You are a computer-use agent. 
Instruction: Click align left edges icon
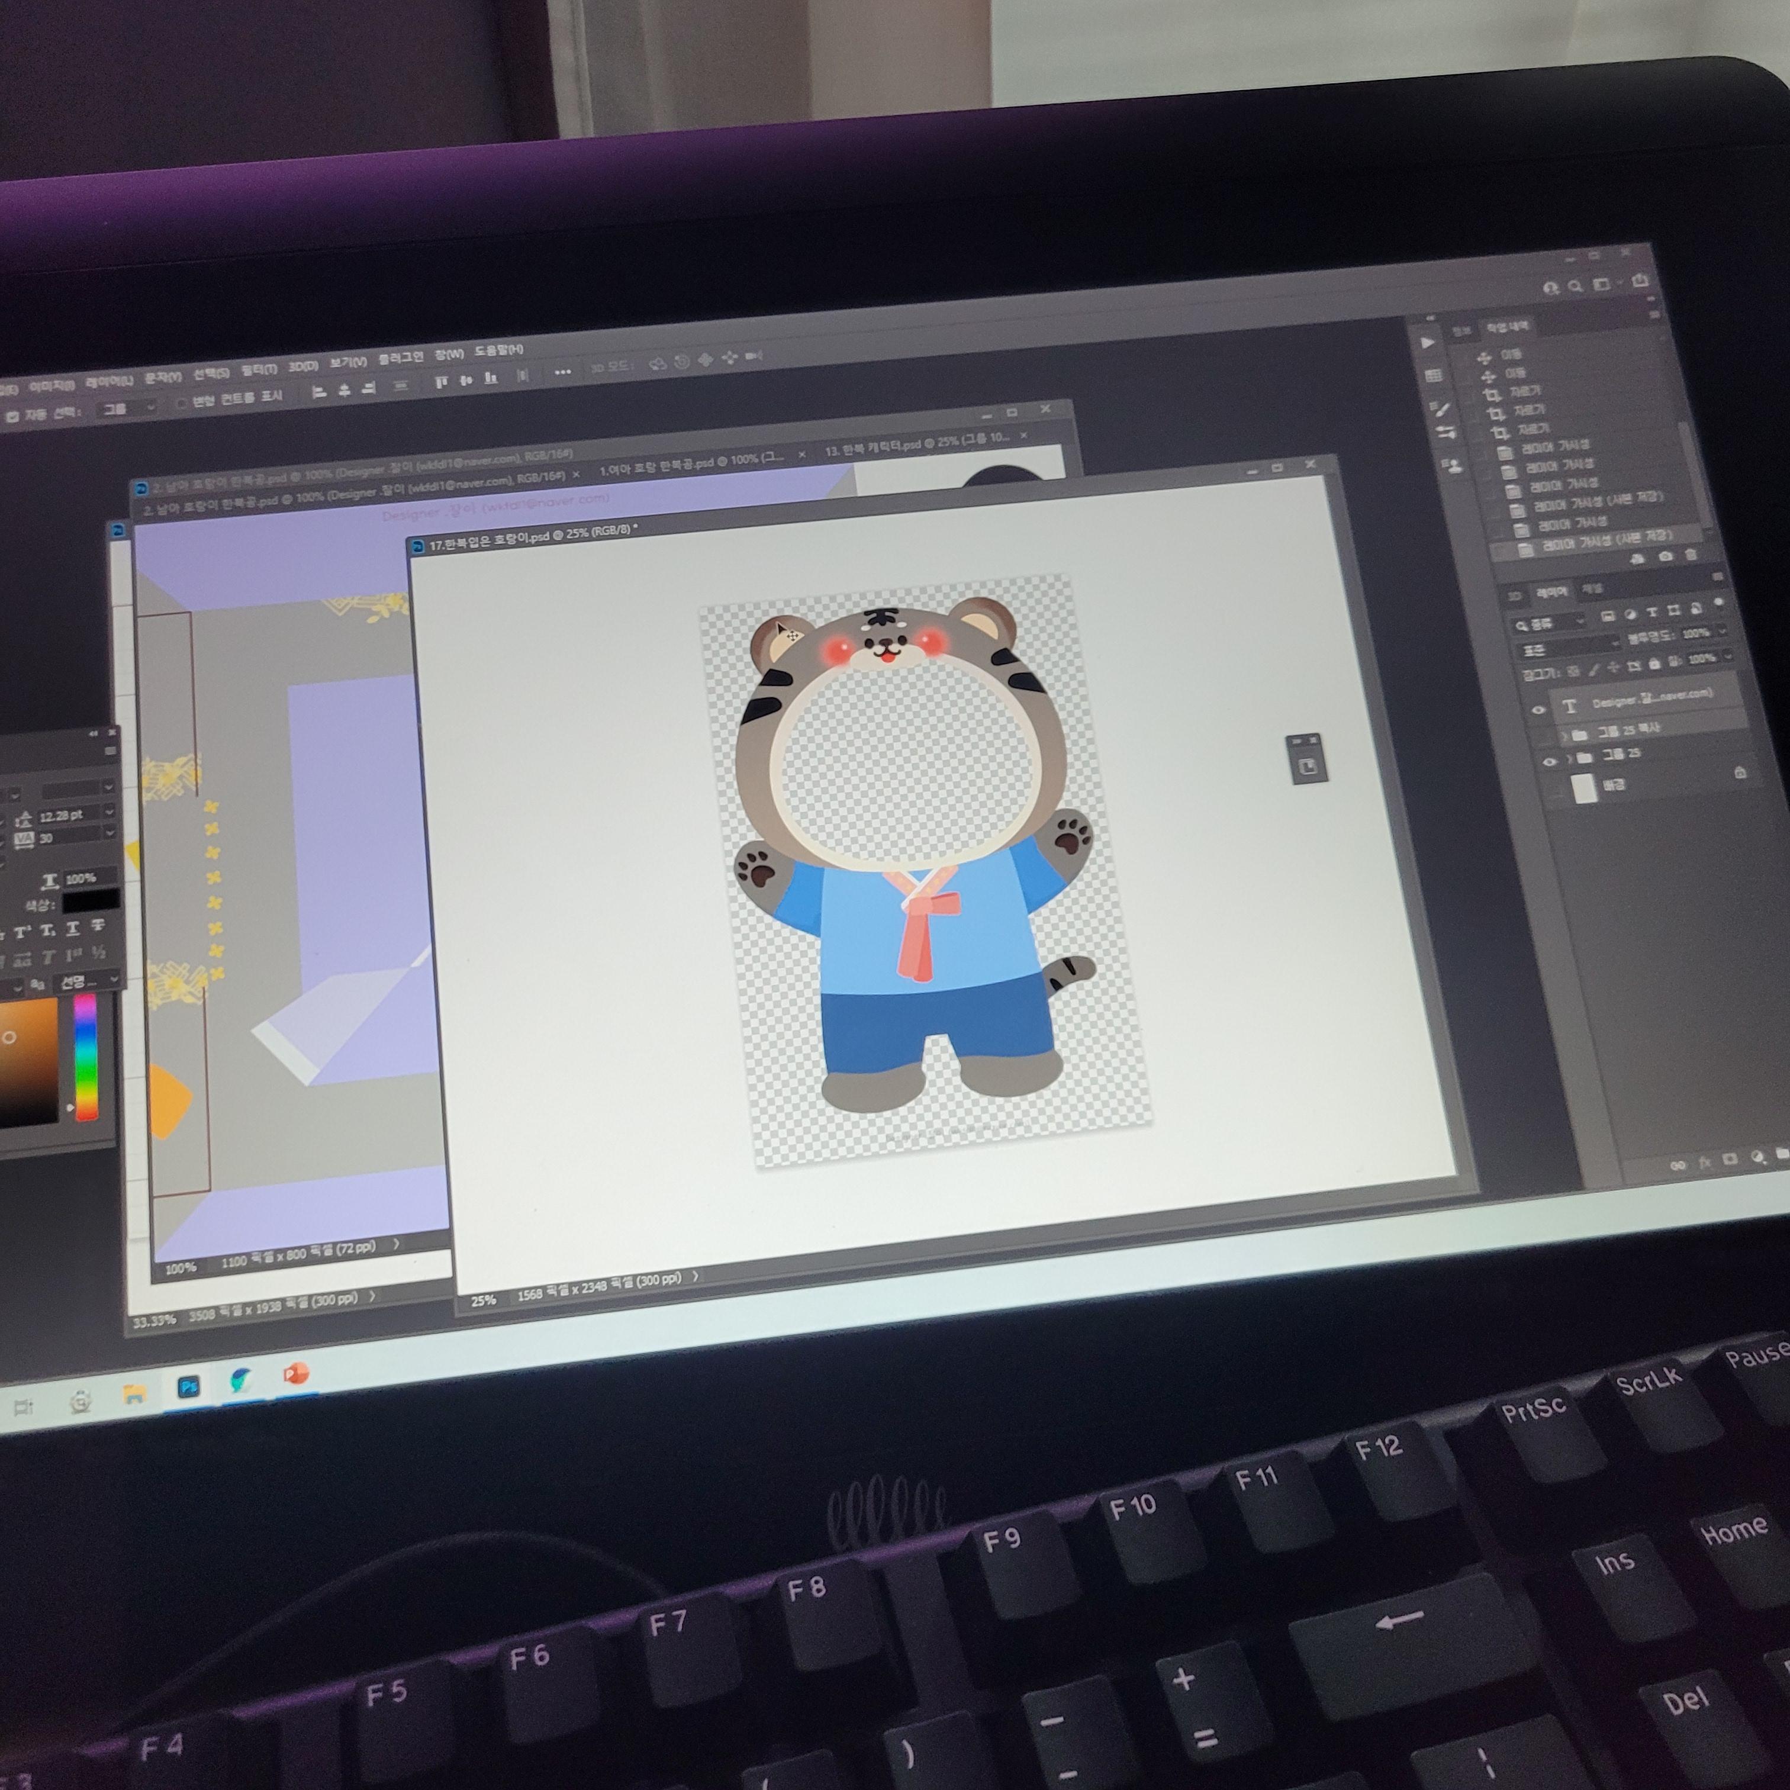(x=318, y=392)
